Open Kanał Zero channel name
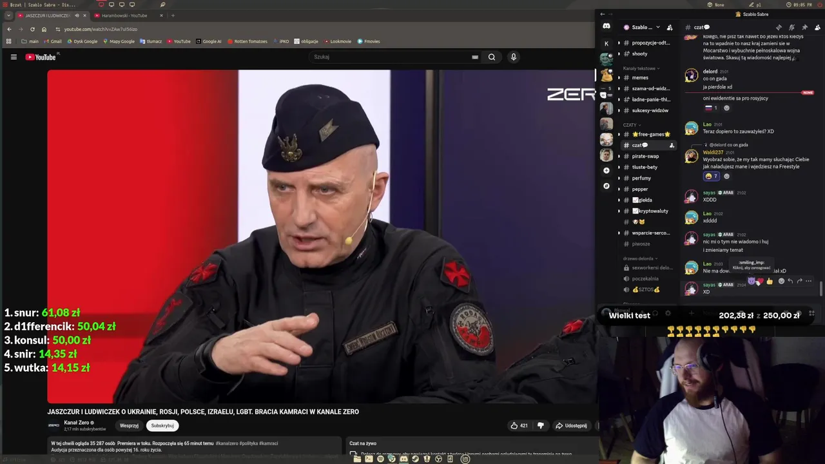The image size is (825, 464). coord(76,423)
